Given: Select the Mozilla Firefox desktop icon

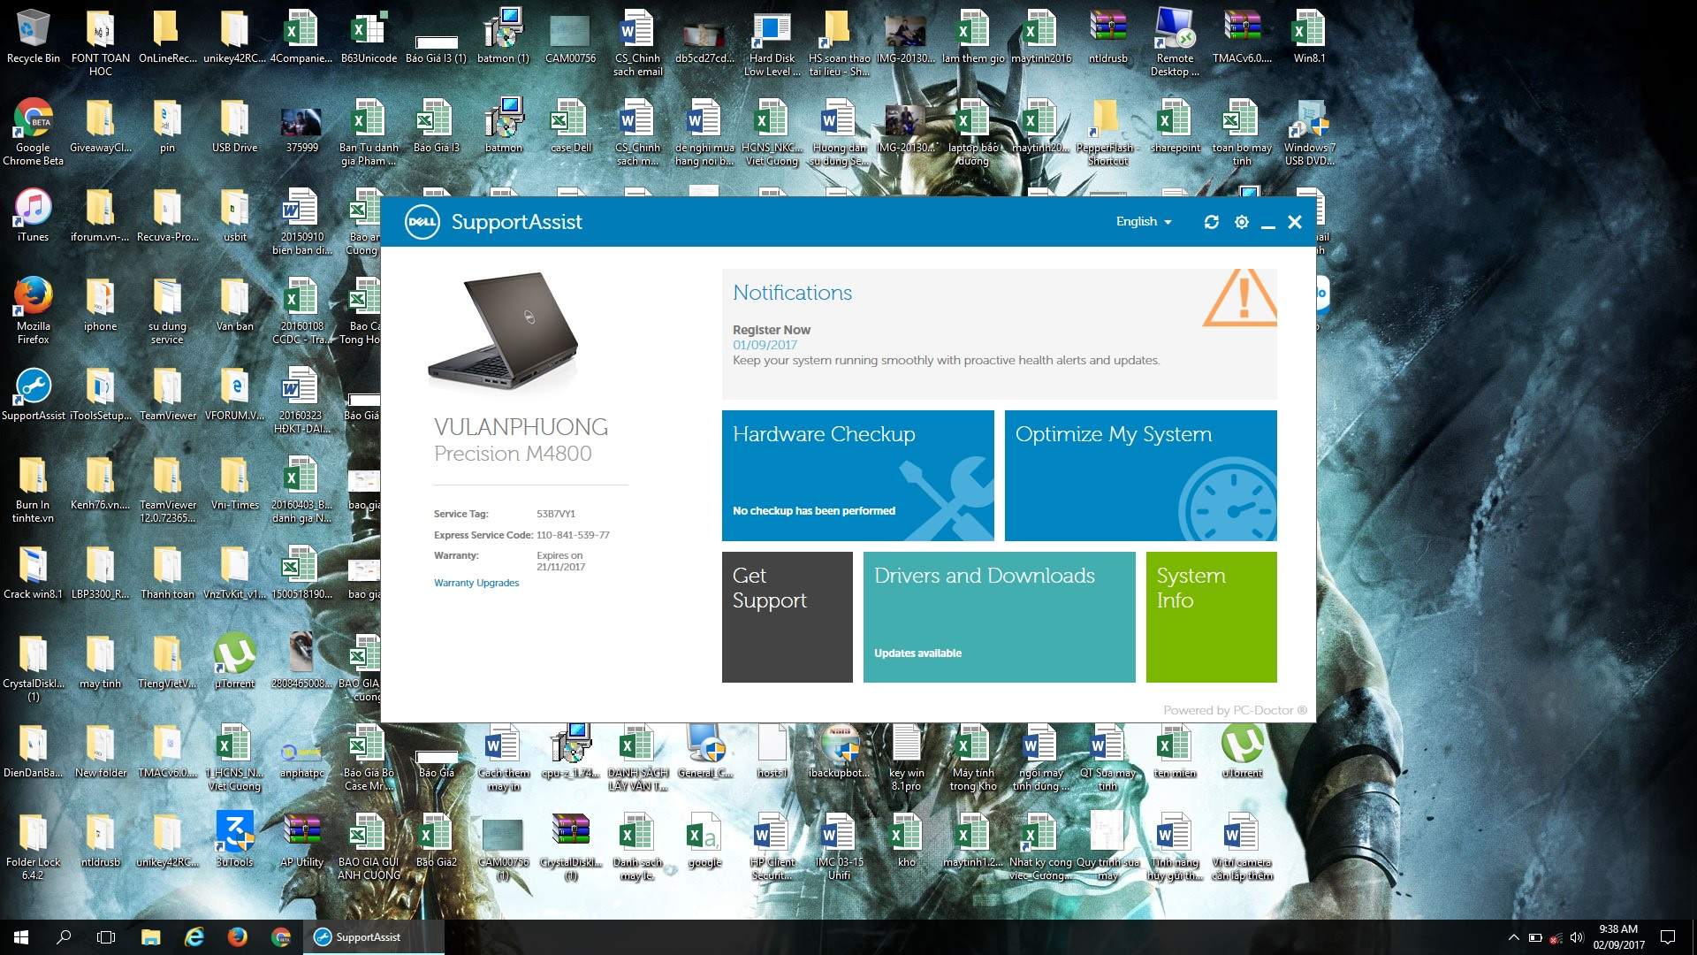Looking at the screenshot, I should coord(33,310).
